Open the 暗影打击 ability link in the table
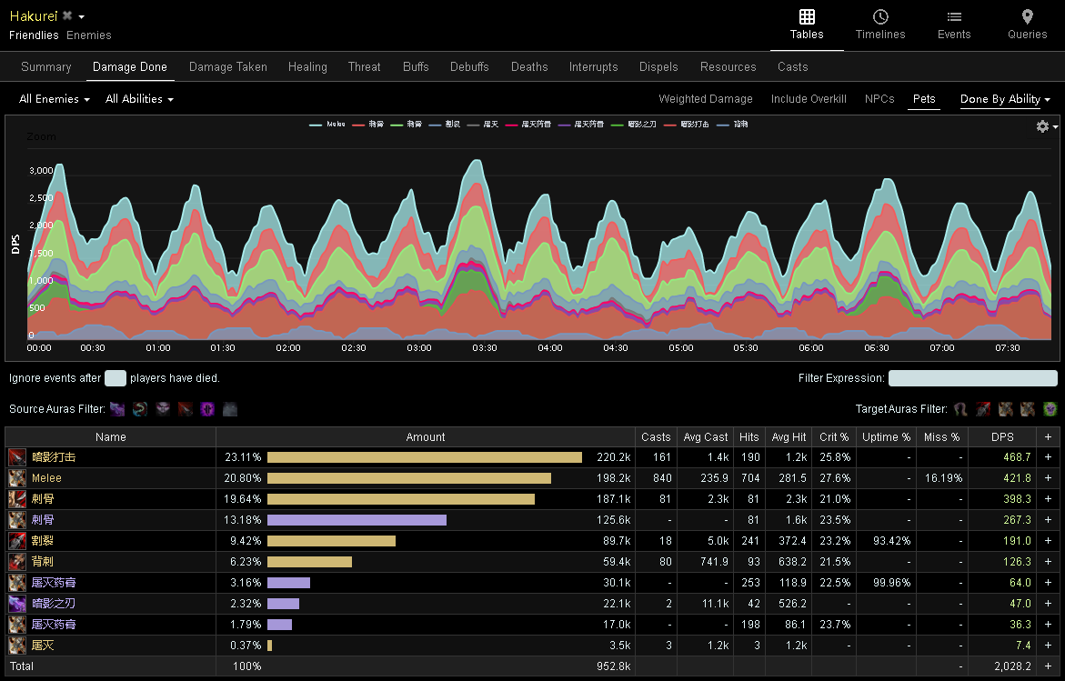 pos(54,457)
